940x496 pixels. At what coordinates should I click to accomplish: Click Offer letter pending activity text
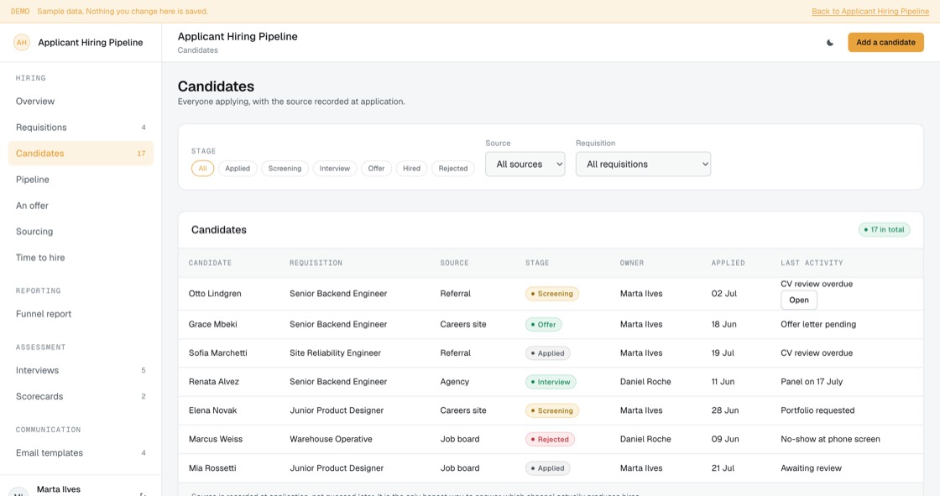(x=818, y=325)
